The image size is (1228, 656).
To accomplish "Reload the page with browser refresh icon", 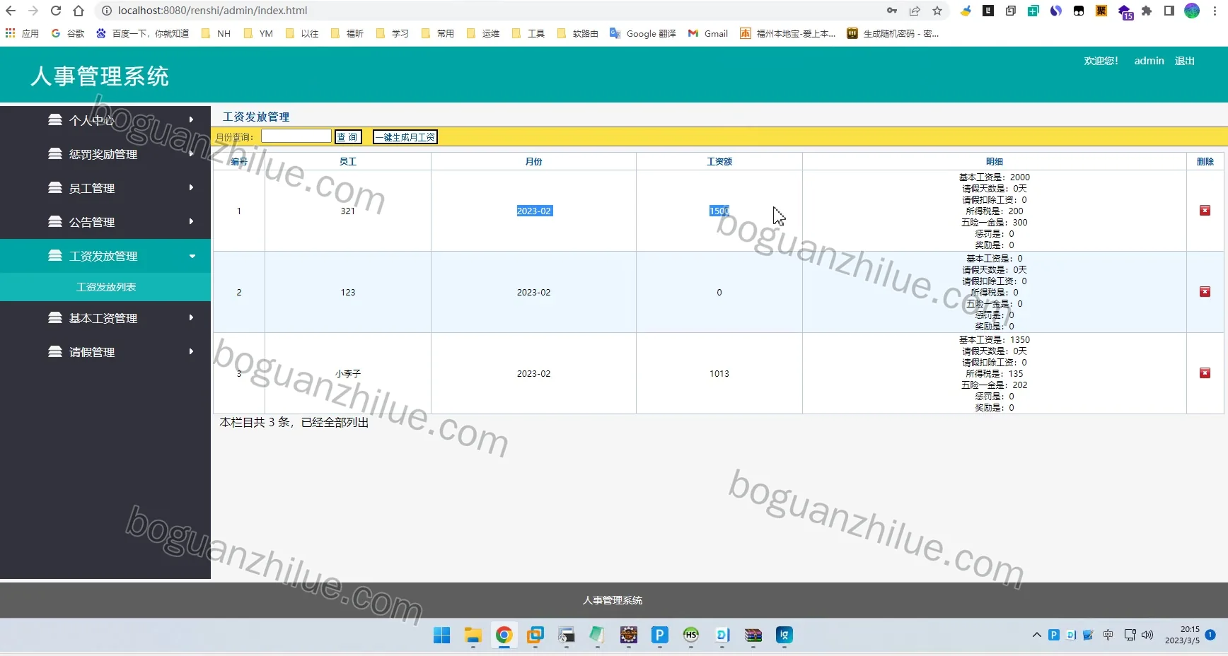I will pyautogui.click(x=56, y=11).
